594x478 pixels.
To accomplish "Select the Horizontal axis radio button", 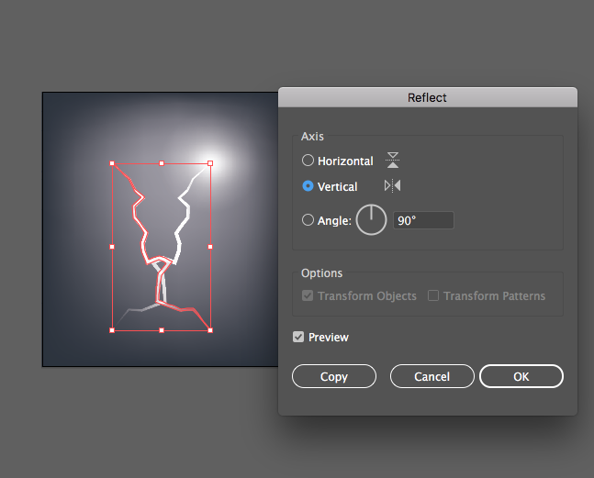I will point(308,161).
